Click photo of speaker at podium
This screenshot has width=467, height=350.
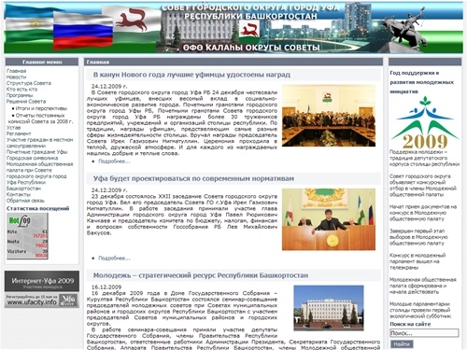[329, 219]
